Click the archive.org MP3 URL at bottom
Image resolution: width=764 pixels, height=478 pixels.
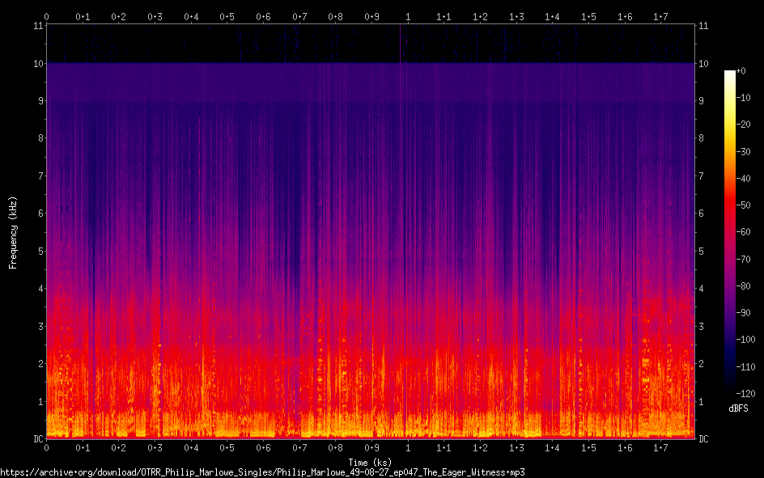(262, 472)
